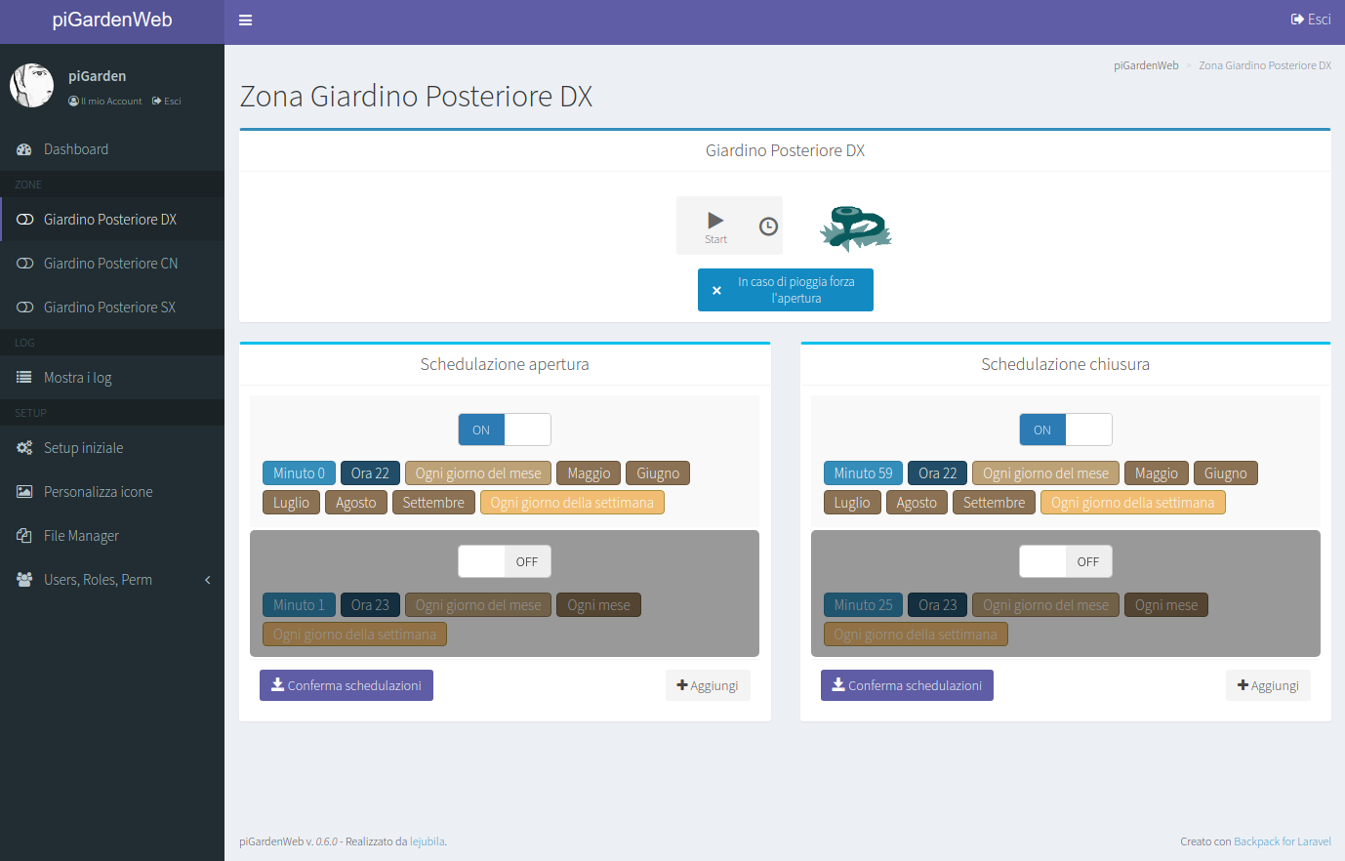Screen dimensions: 1345x861
Task: Click piGardenWeb breadcrumb link
Action: coord(1146,65)
